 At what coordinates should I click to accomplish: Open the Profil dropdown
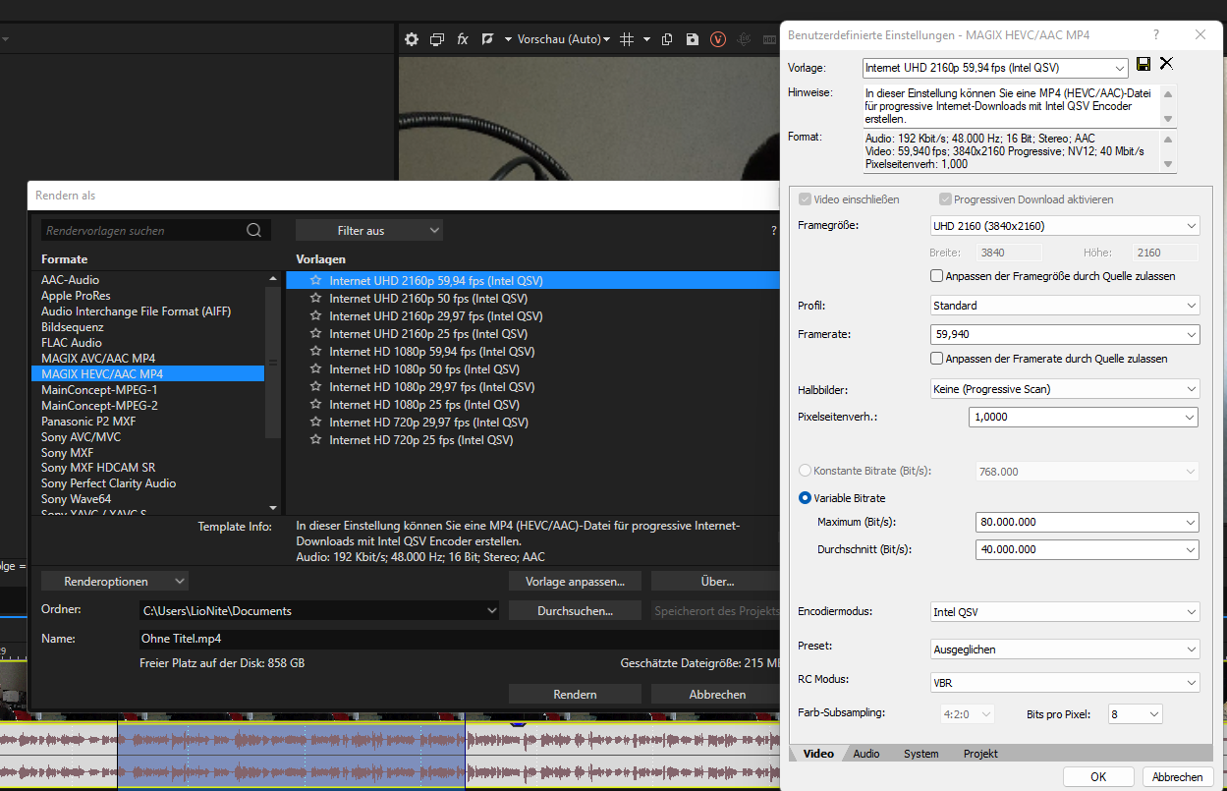point(1065,306)
